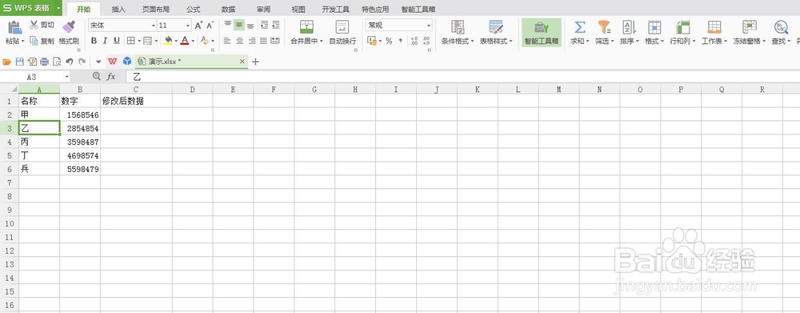Open the font name dropdown (宋体)
The width and height of the screenshot is (800, 313).
[x=153, y=26]
